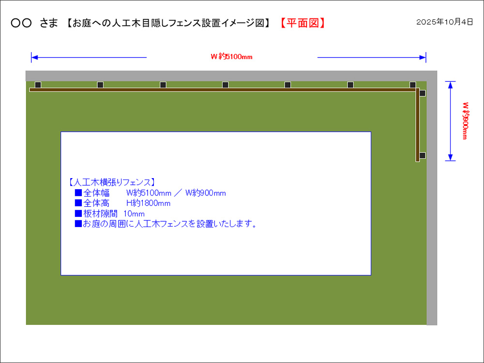Click the 全体高 H約1800mm line

(x=122, y=203)
